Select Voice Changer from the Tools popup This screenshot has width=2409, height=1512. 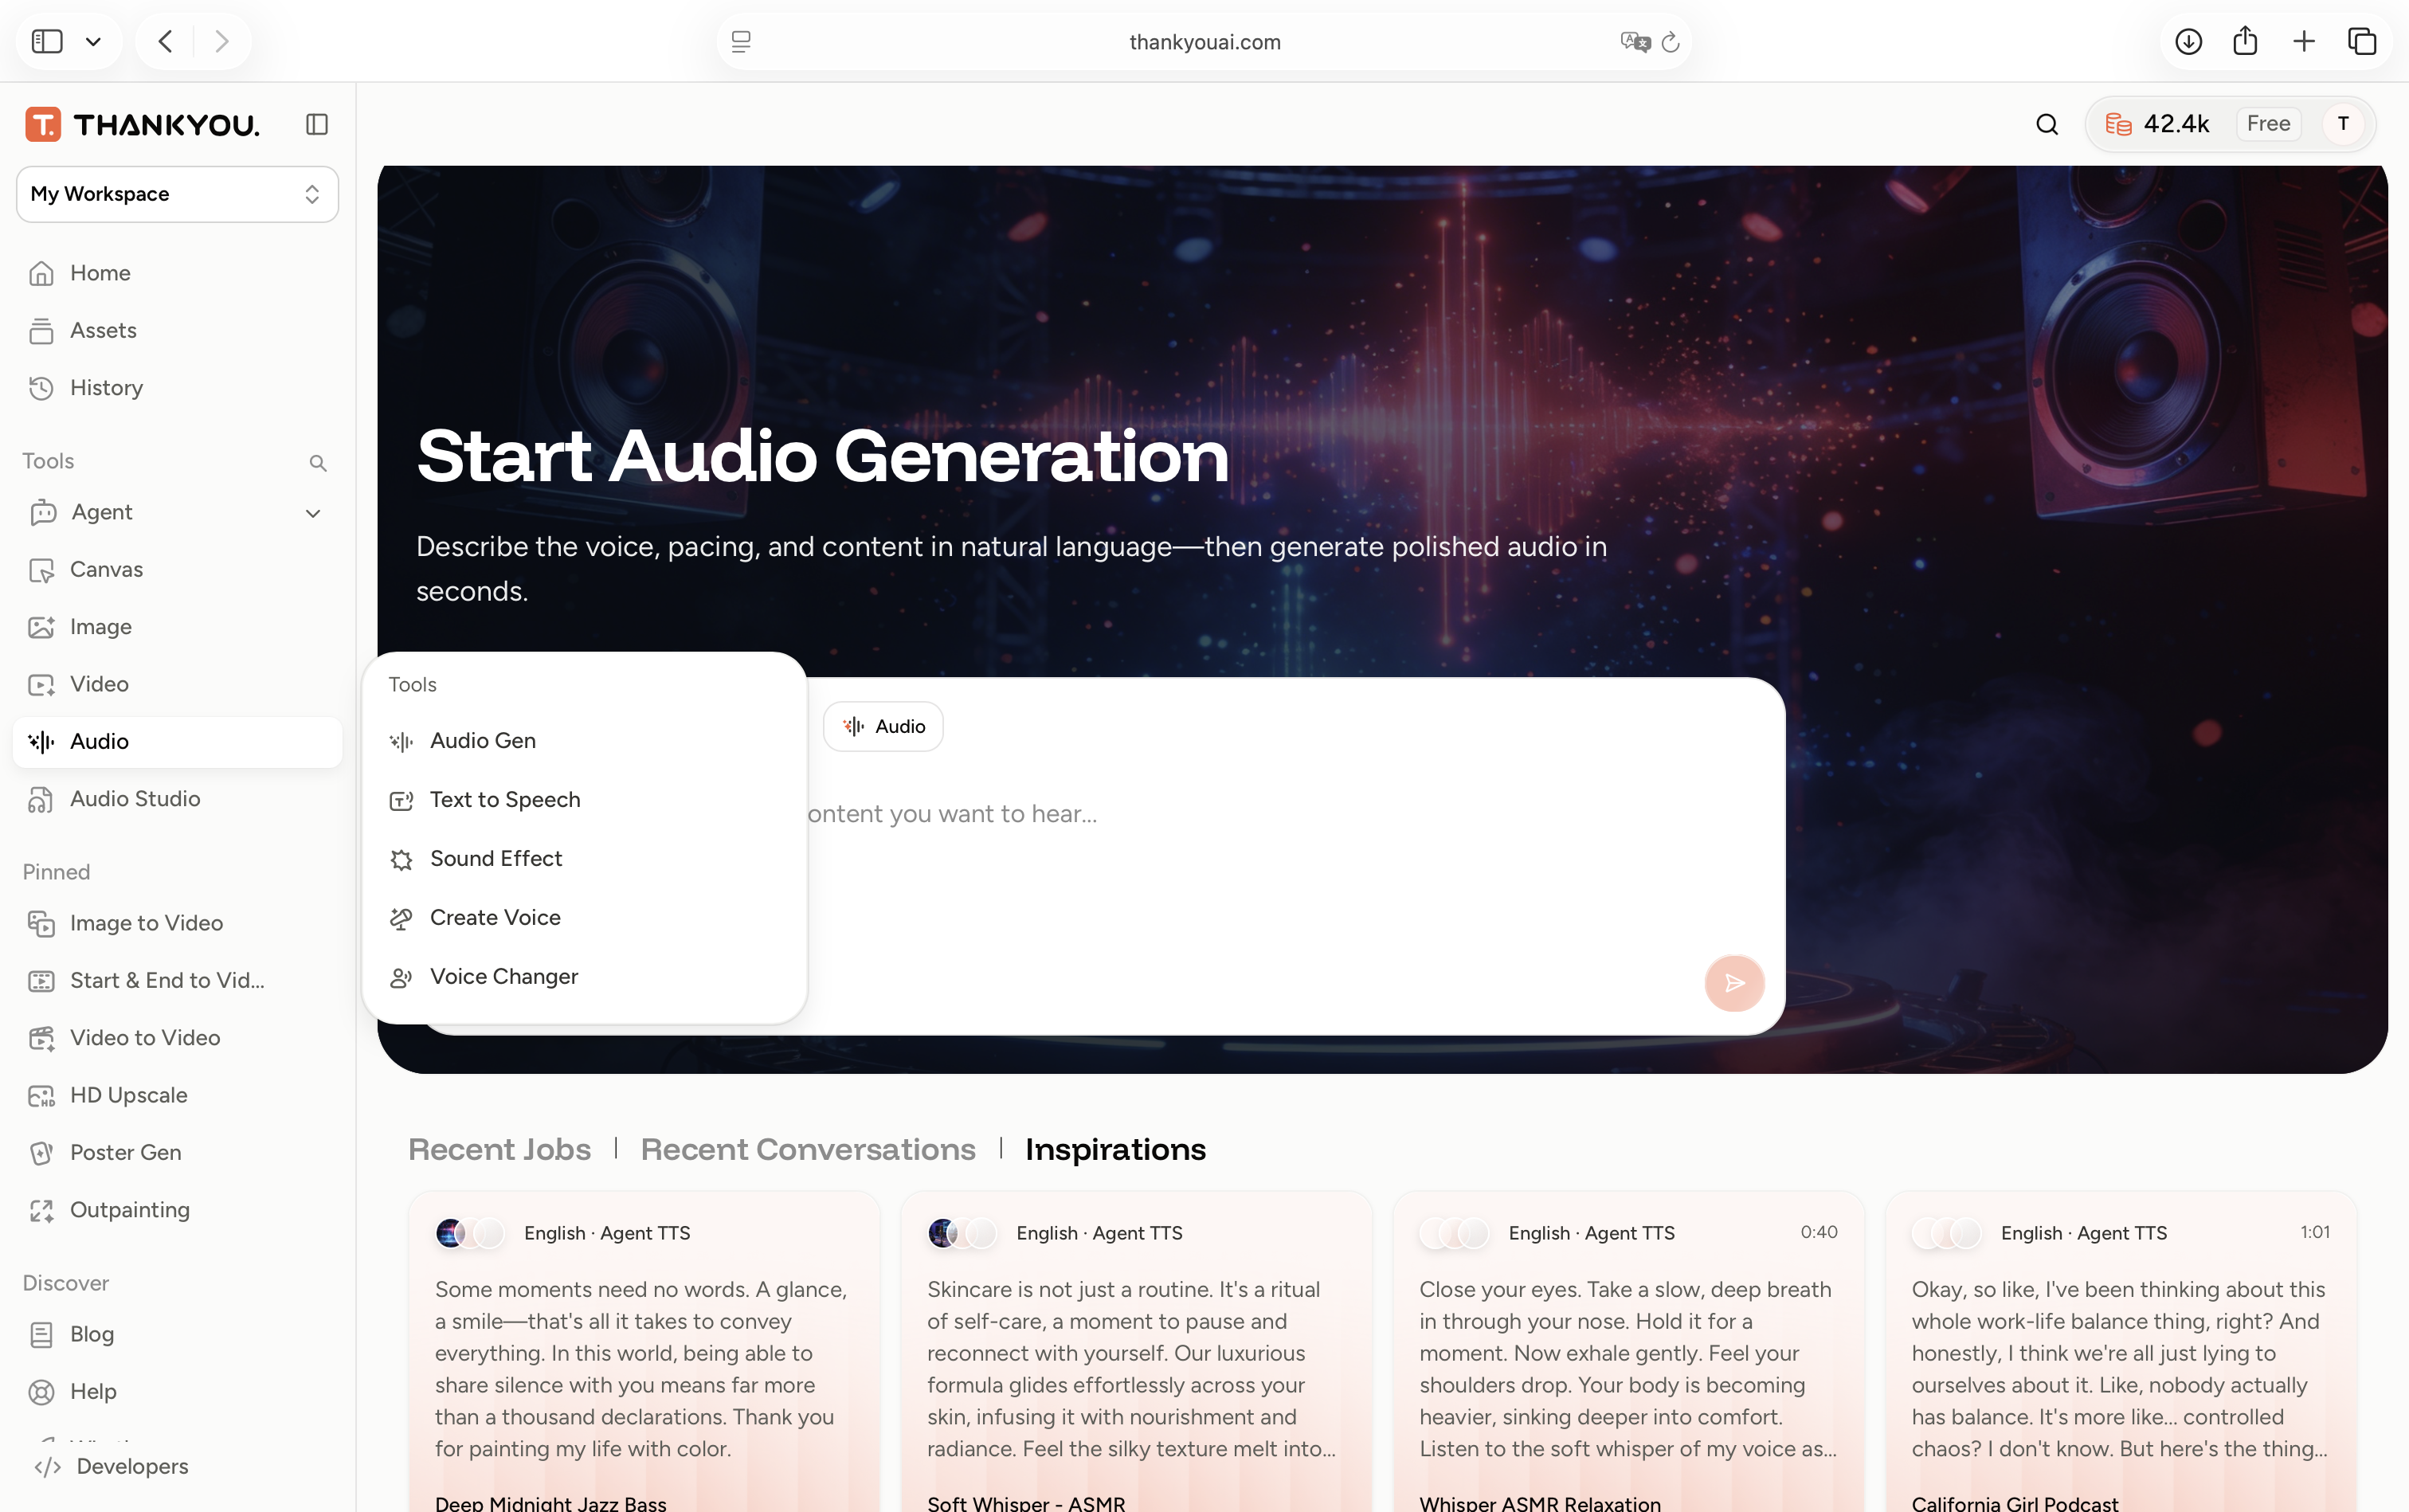point(584,977)
